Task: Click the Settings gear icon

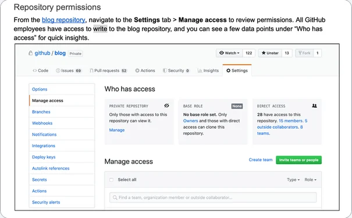Action: tap(228, 71)
